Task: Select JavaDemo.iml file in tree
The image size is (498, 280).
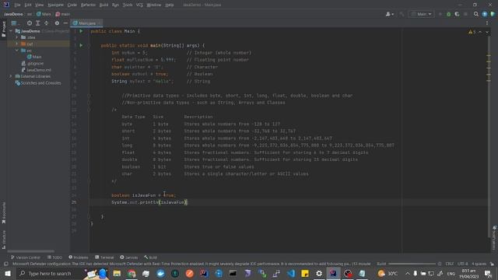Action: pos(36,70)
